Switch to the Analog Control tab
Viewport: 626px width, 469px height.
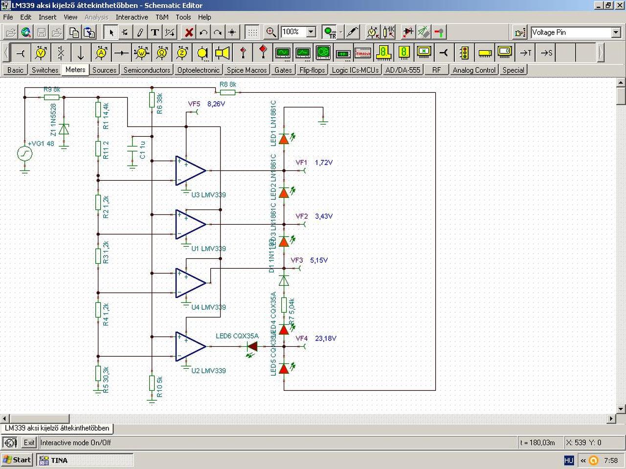tap(474, 70)
